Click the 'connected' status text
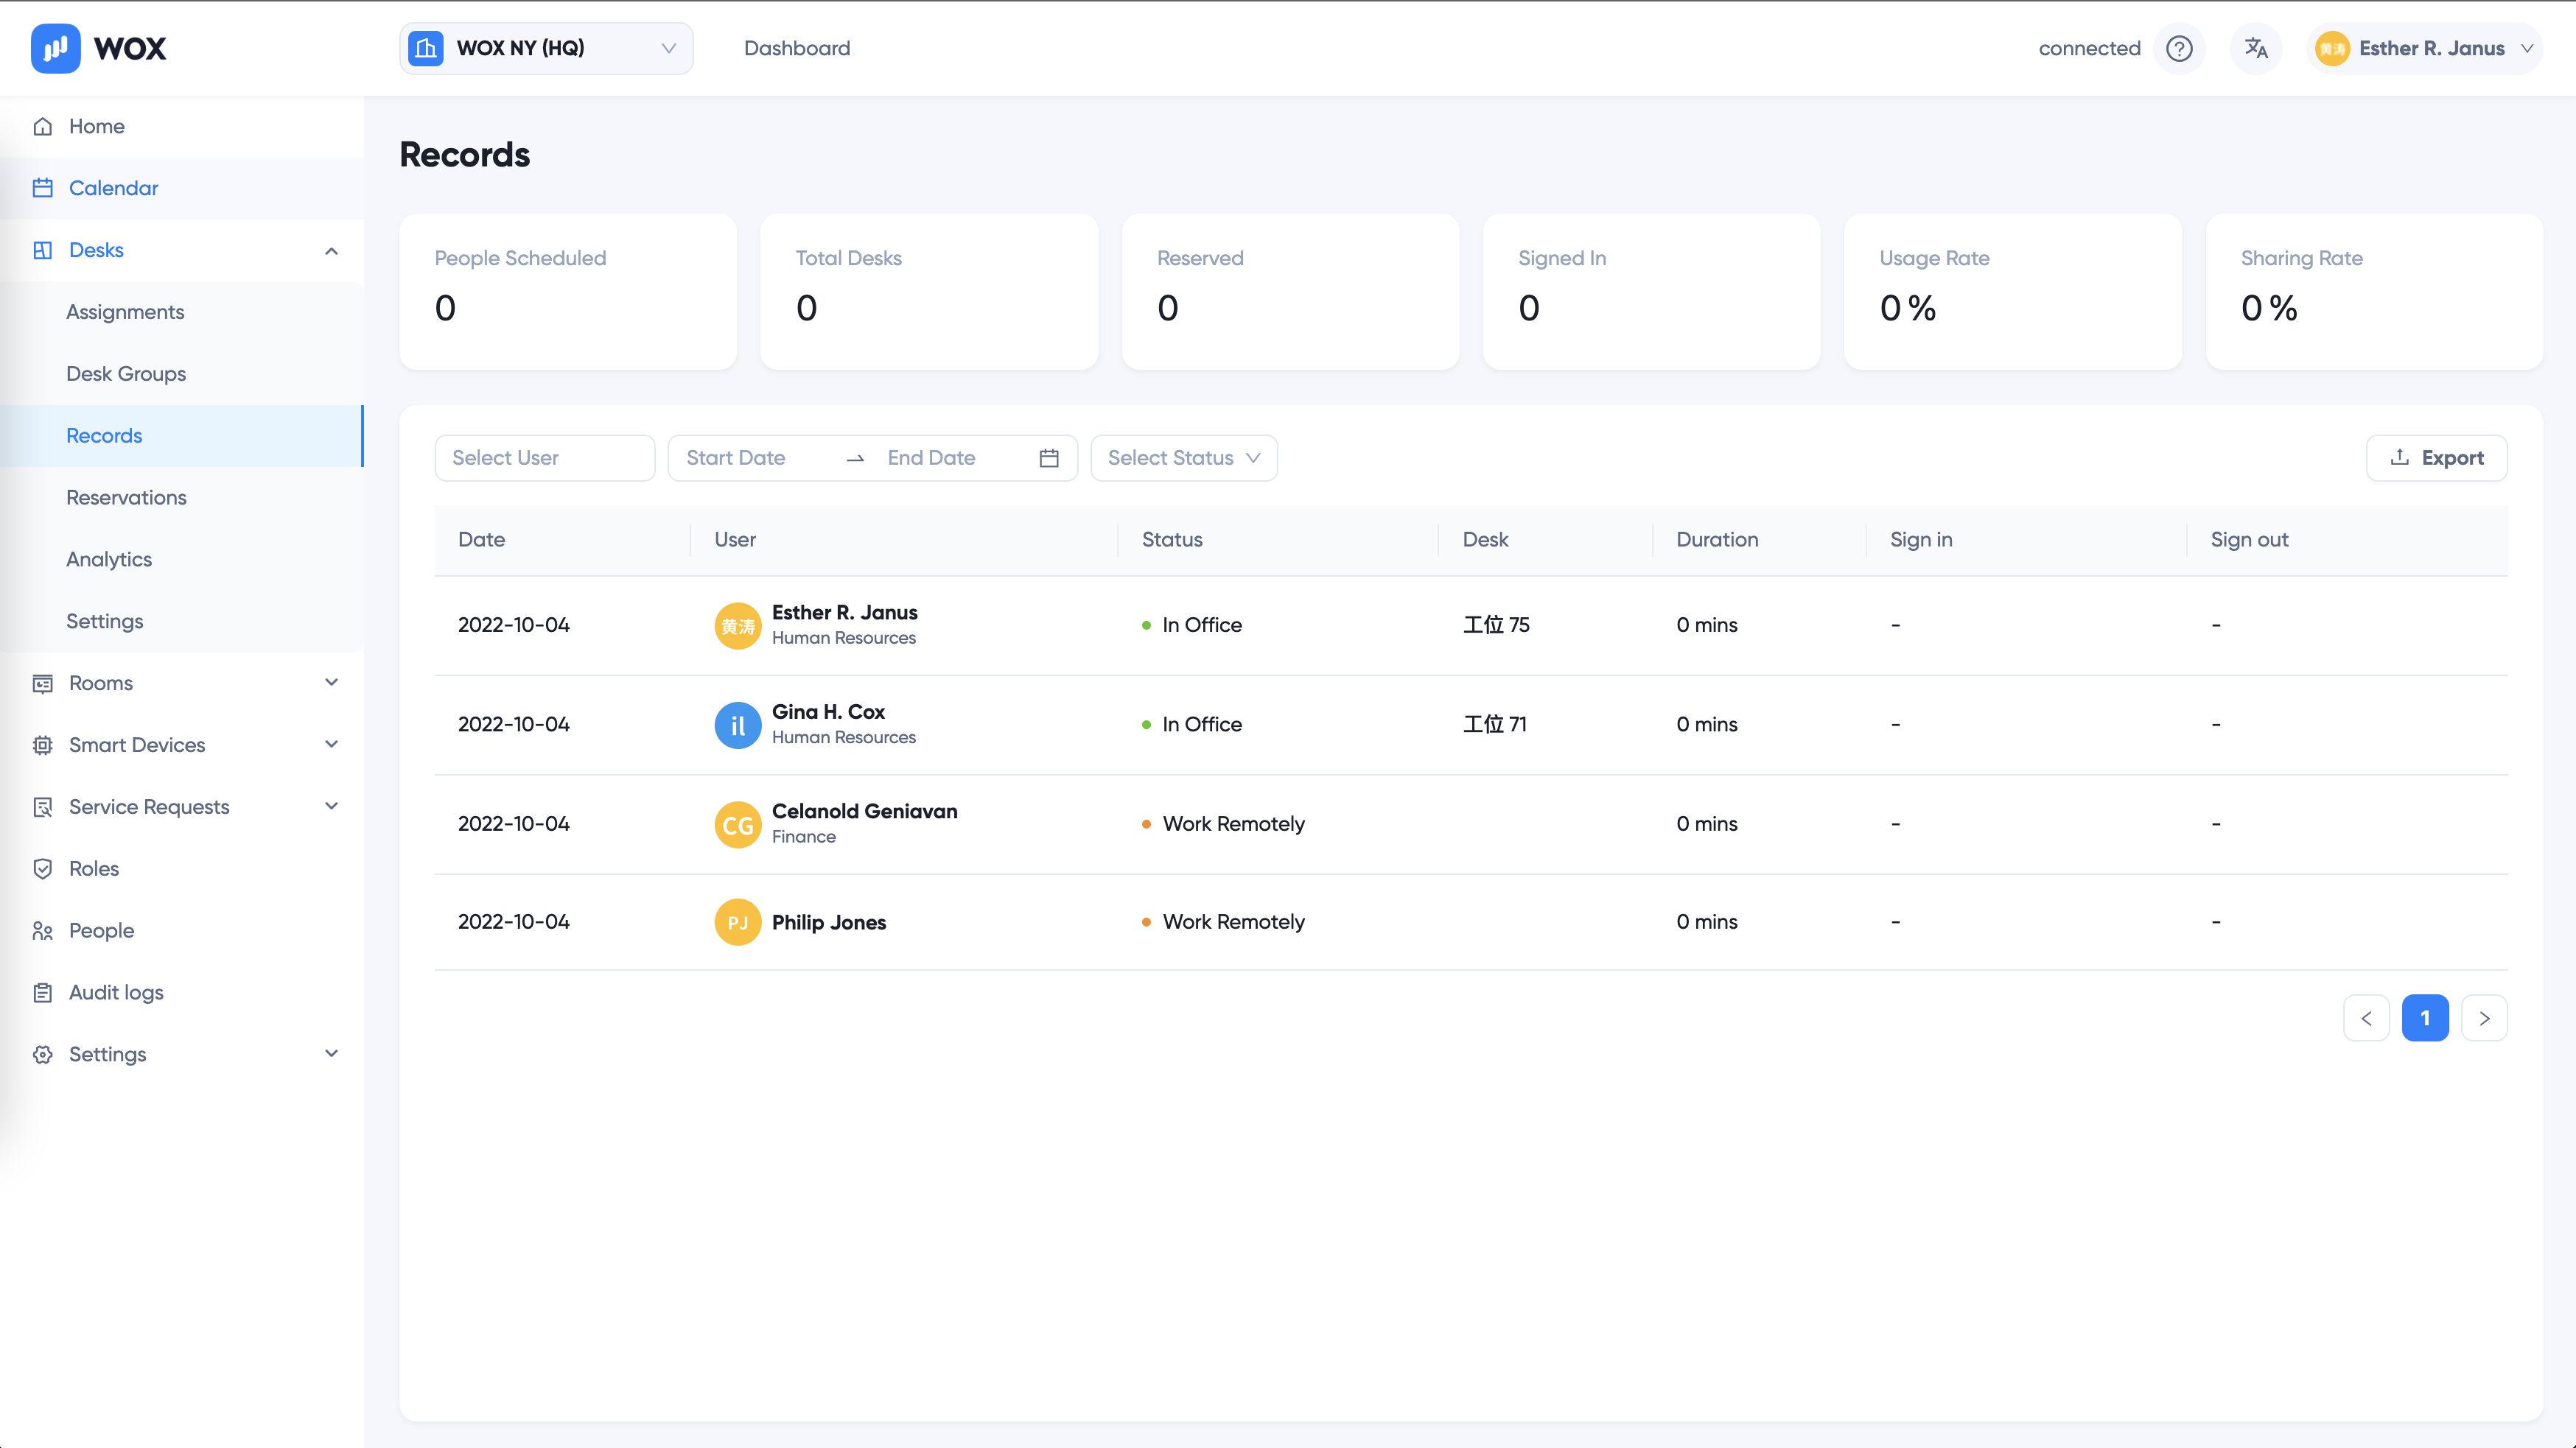Screen dimensions: 2576x1448 (2089, 48)
